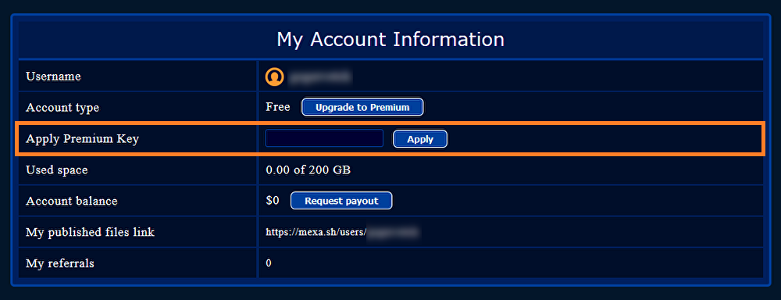781x300 pixels.
Task: Click the orange user avatar icon
Action: tap(274, 77)
